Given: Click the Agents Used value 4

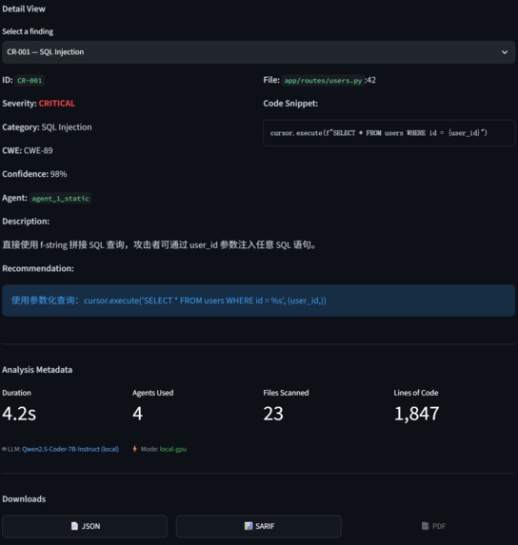Looking at the screenshot, I should pos(138,414).
